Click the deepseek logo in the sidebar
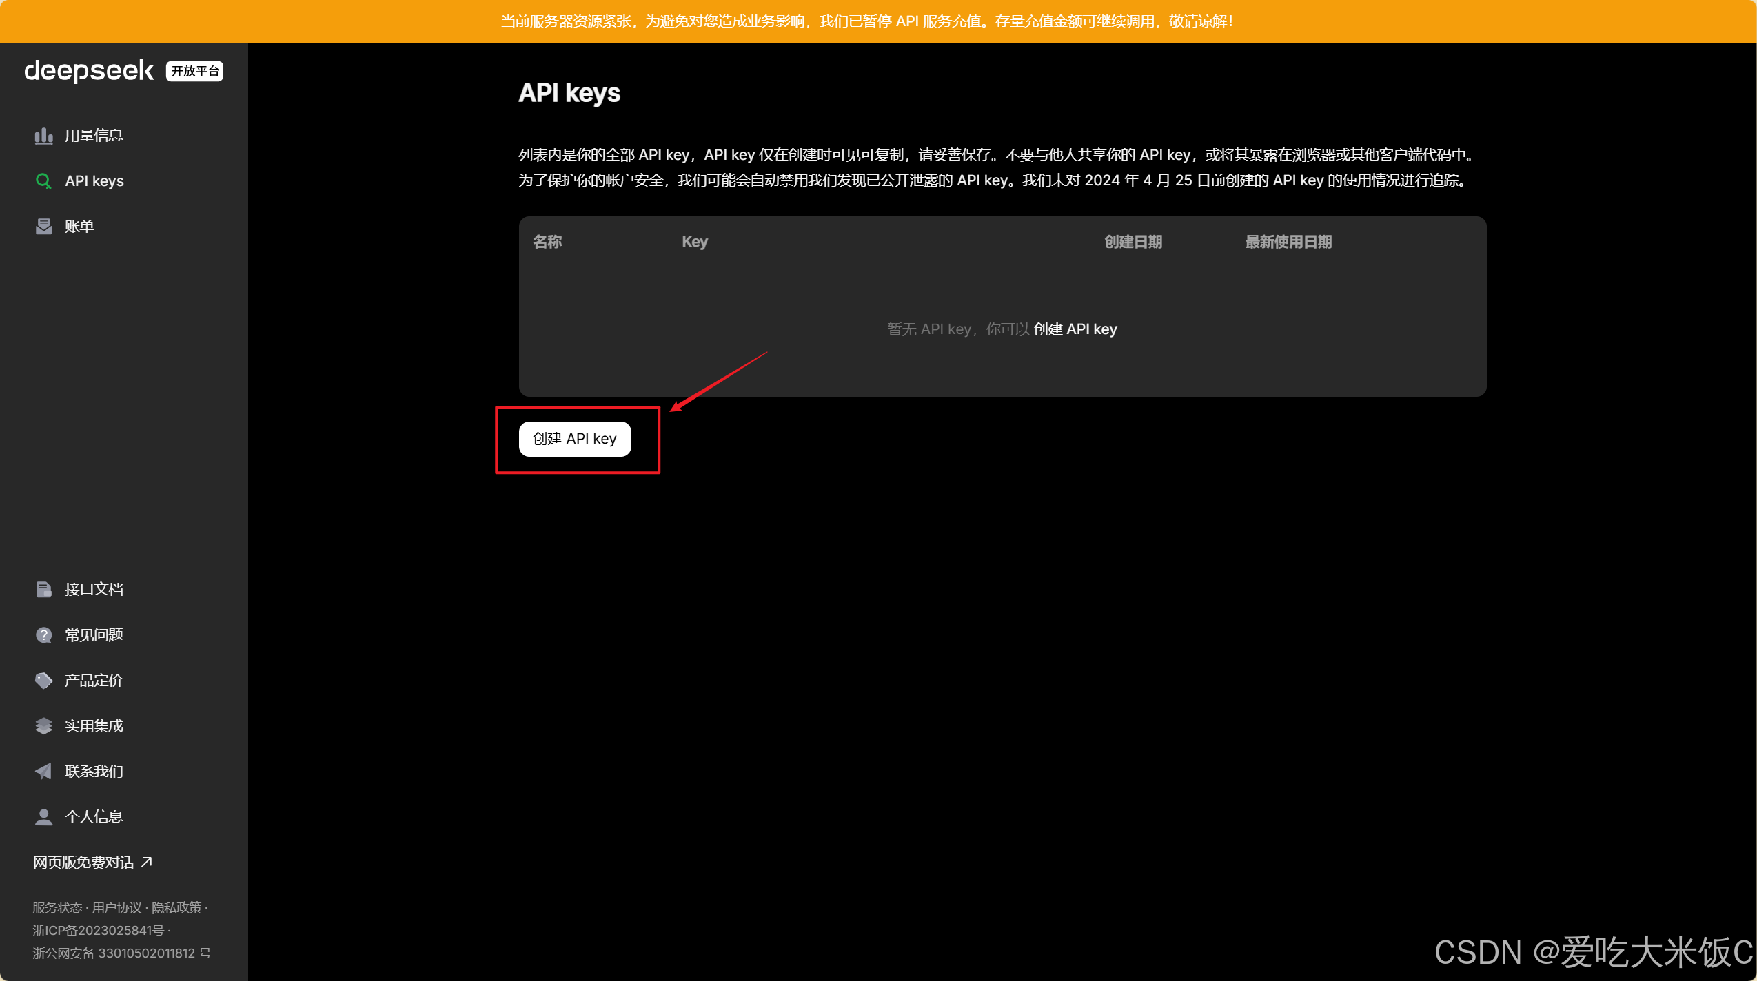Viewport: 1757px width, 981px height. (89, 71)
